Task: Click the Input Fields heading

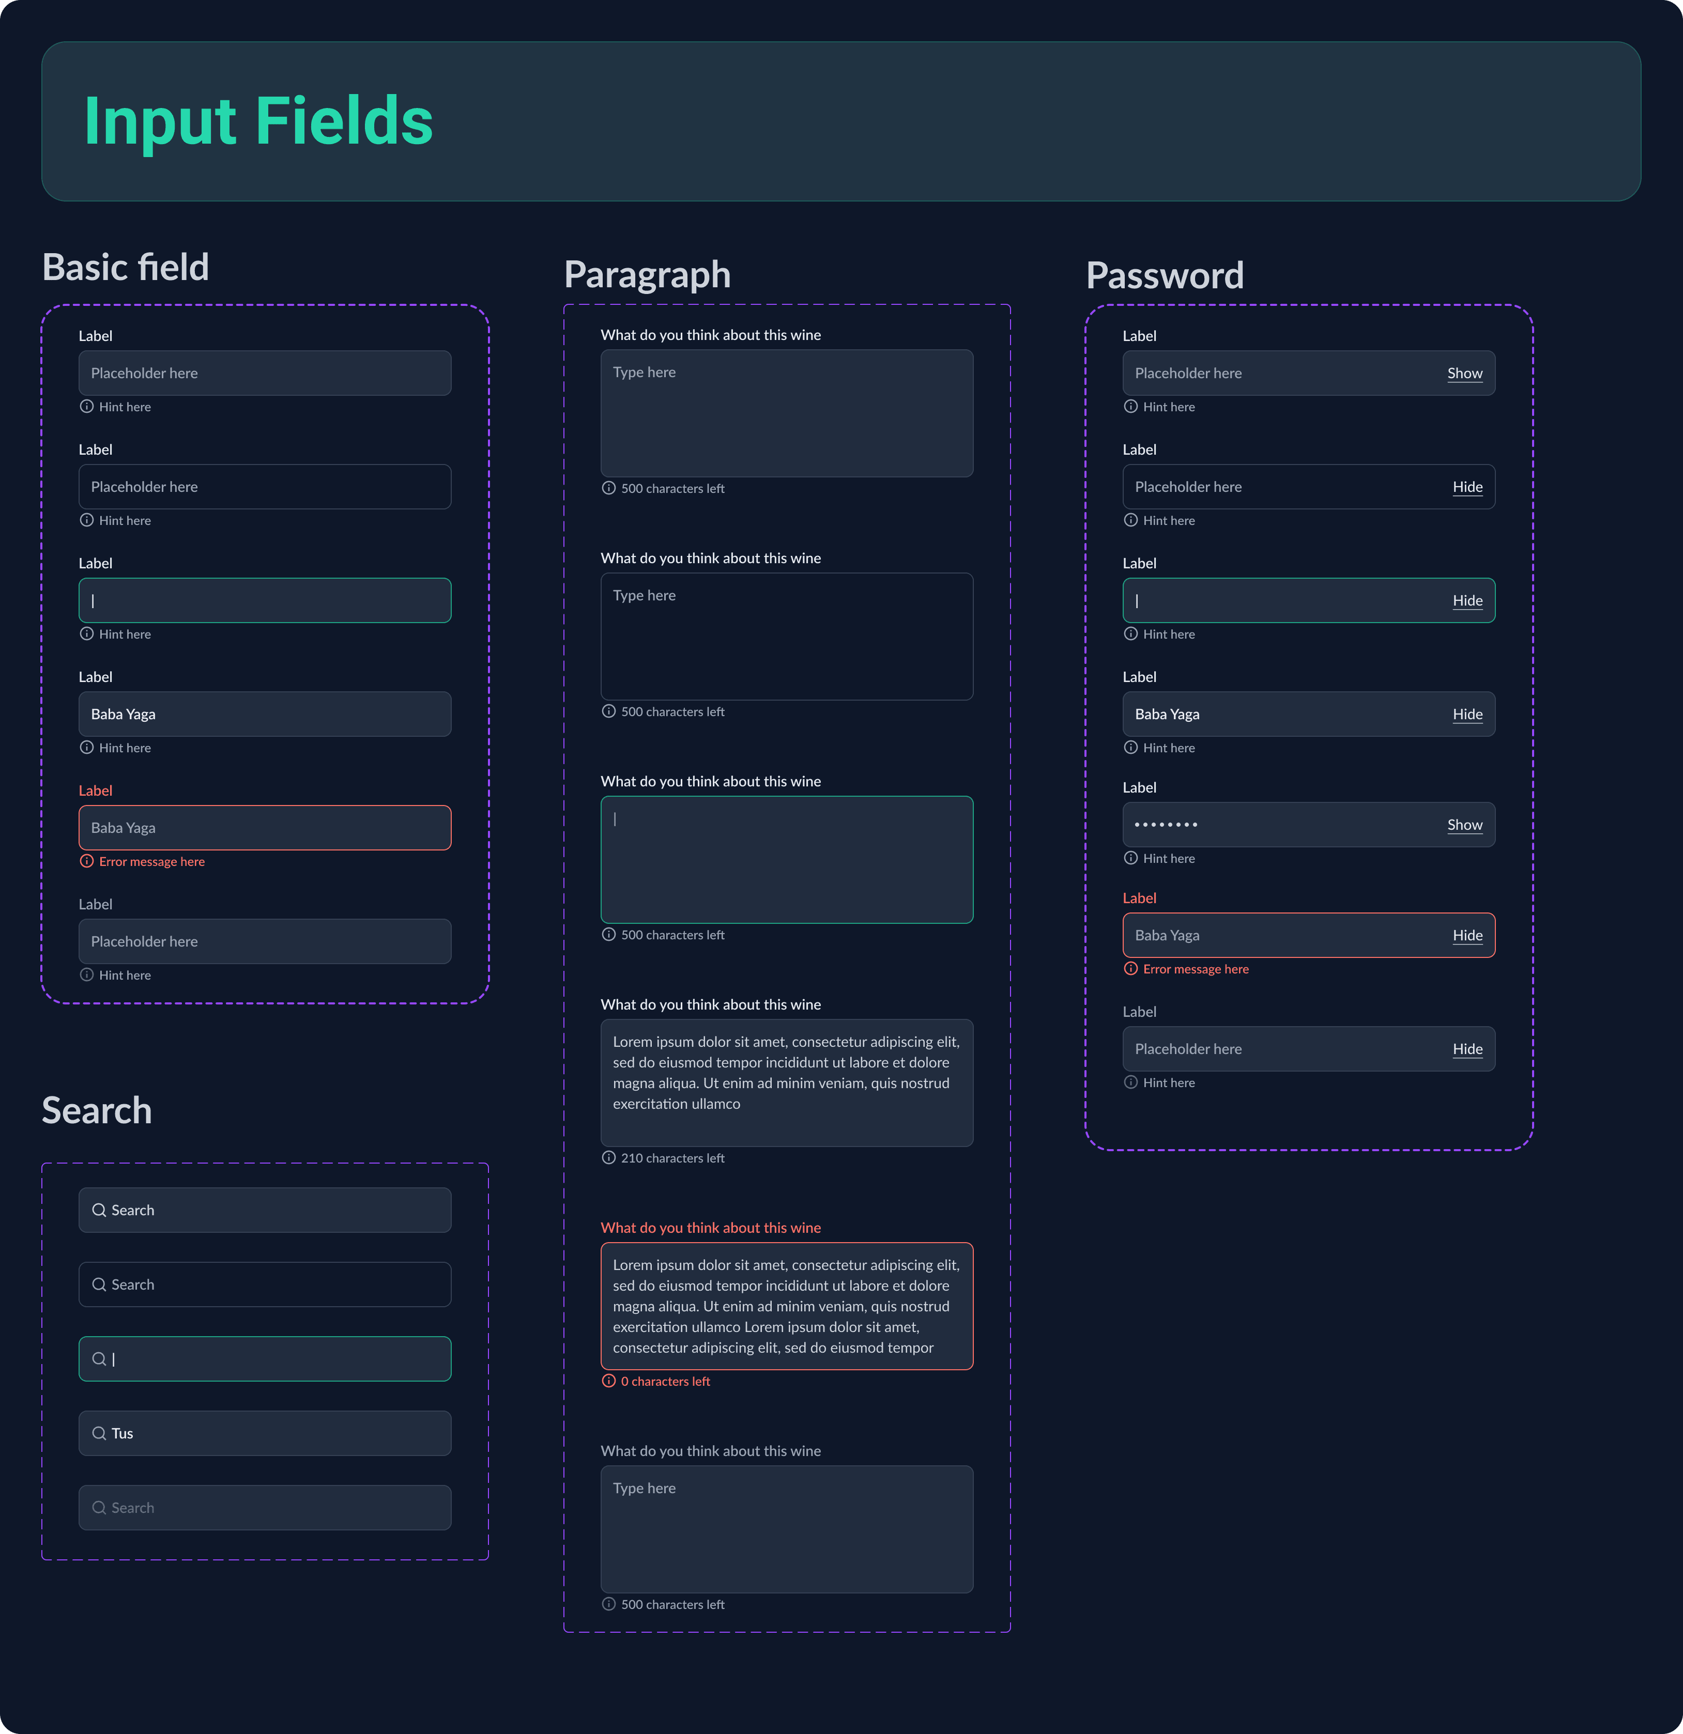Action: coord(258,121)
